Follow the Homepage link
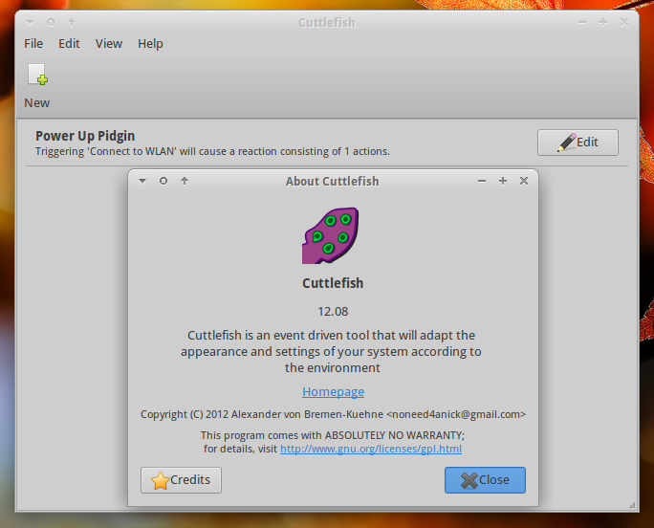The image size is (654, 528). point(333,391)
